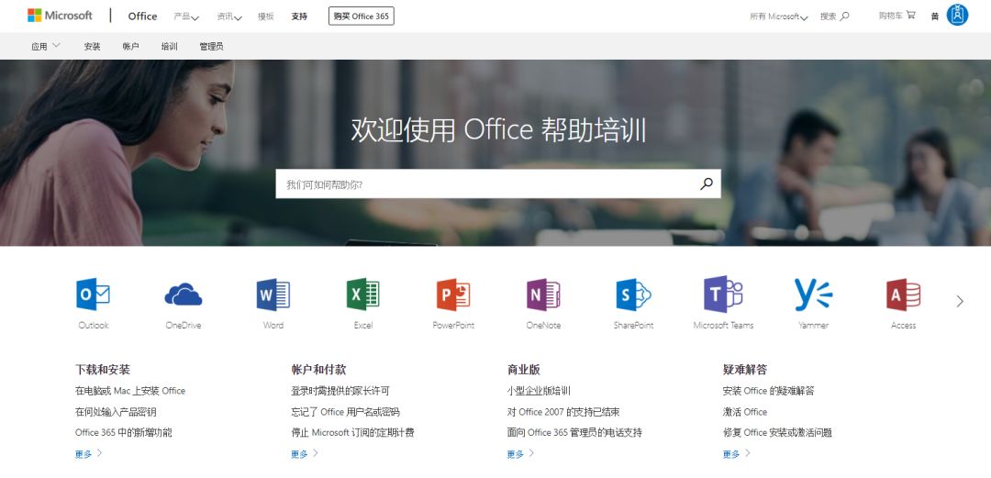The height and width of the screenshot is (478, 991).
Task: Open Office 365 中的新增功能 link
Action: pyautogui.click(x=123, y=432)
